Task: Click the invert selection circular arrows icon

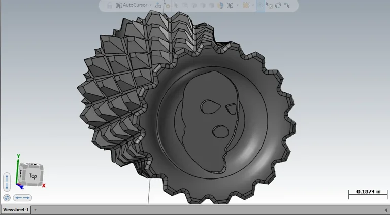Action: pyautogui.click(x=278, y=6)
